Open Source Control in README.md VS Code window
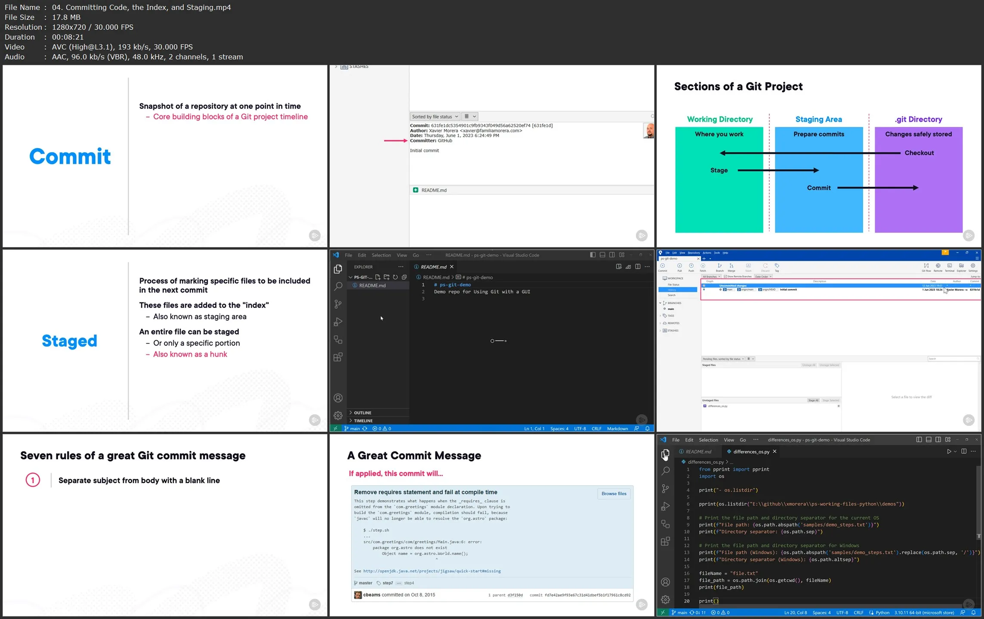984x619 pixels. pos(338,304)
